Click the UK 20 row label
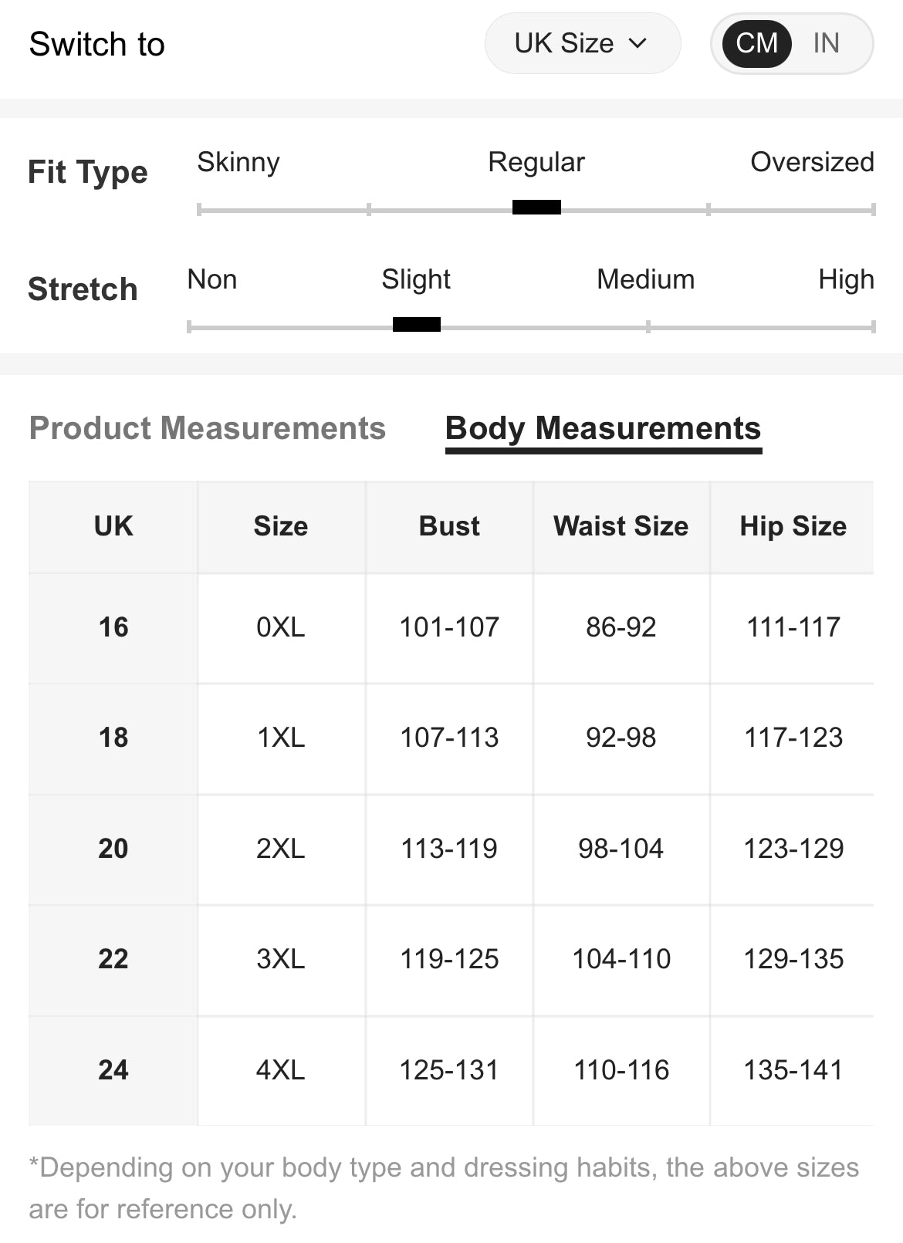The height and width of the screenshot is (1243, 903). click(113, 849)
